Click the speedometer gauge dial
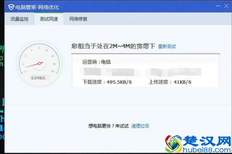The image size is (232, 154). click(x=39, y=64)
